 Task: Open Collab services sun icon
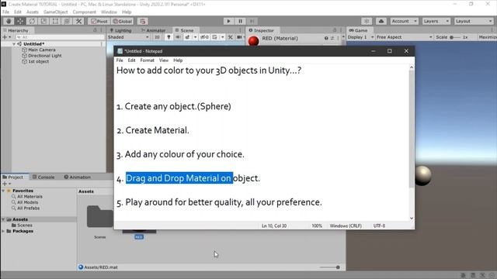367,21
